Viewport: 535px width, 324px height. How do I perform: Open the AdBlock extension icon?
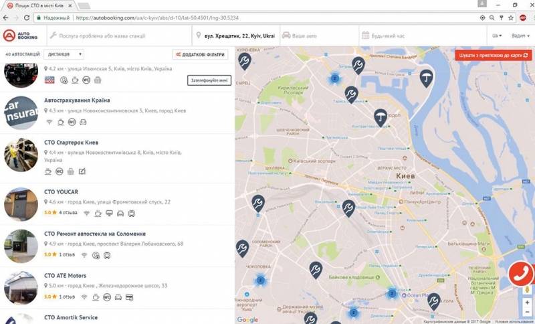click(522, 18)
